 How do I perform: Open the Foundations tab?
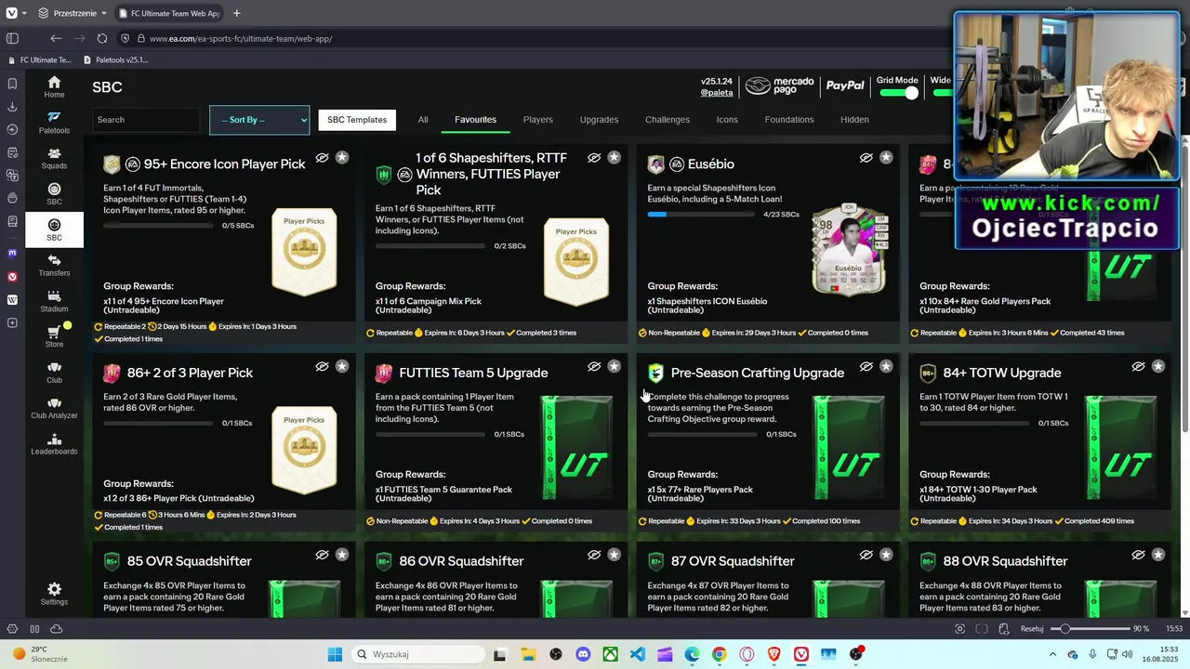(789, 120)
